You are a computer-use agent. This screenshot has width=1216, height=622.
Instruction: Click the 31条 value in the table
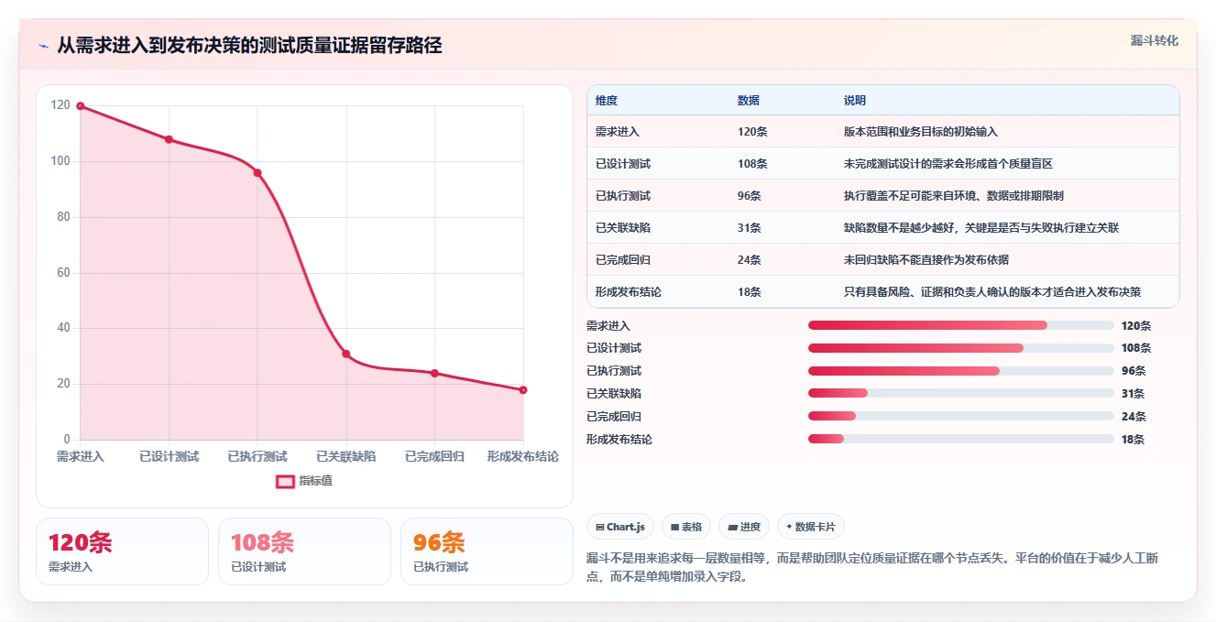click(x=750, y=228)
